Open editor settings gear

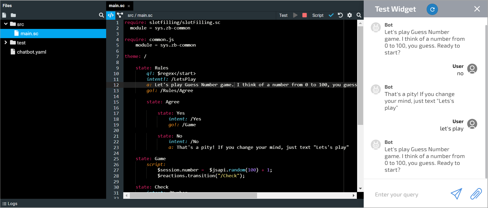pos(349,15)
